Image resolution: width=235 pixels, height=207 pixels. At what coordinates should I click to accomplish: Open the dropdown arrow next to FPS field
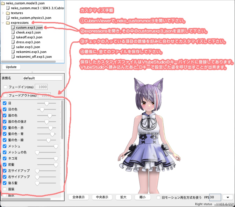(x=228, y=198)
